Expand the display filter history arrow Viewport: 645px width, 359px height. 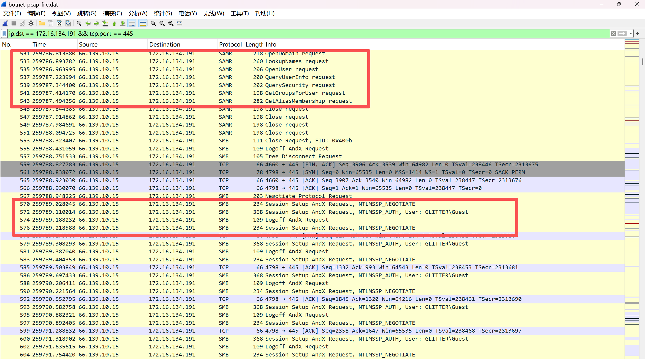(x=630, y=33)
